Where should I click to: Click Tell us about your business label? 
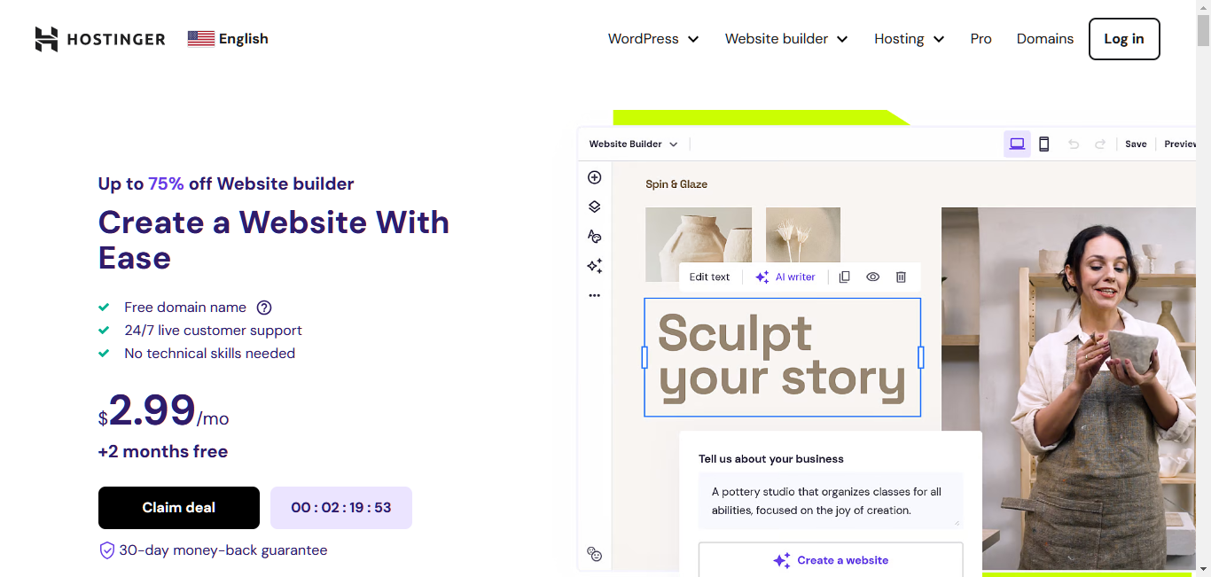click(x=771, y=459)
